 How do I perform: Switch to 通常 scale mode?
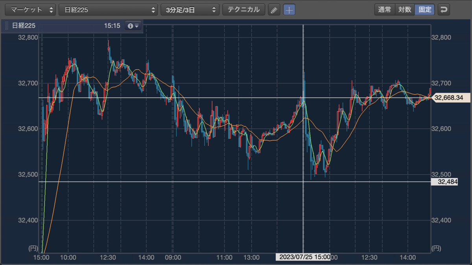[x=384, y=10]
